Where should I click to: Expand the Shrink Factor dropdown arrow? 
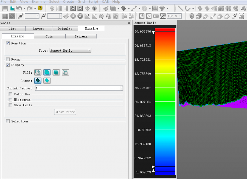(x=122, y=88)
